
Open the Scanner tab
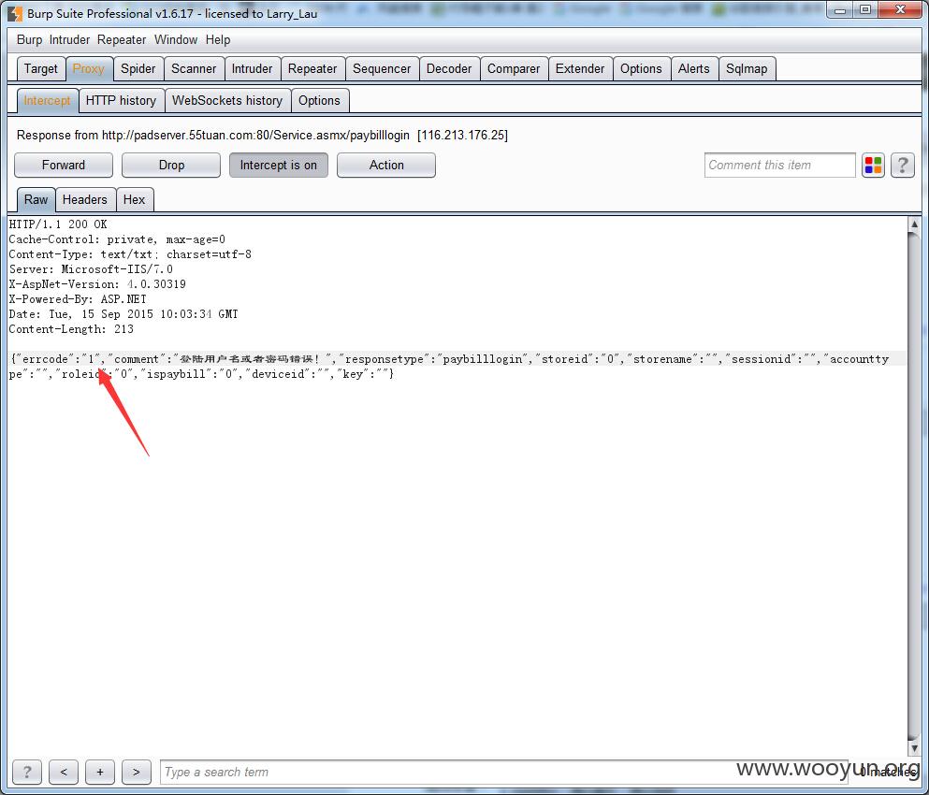194,68
